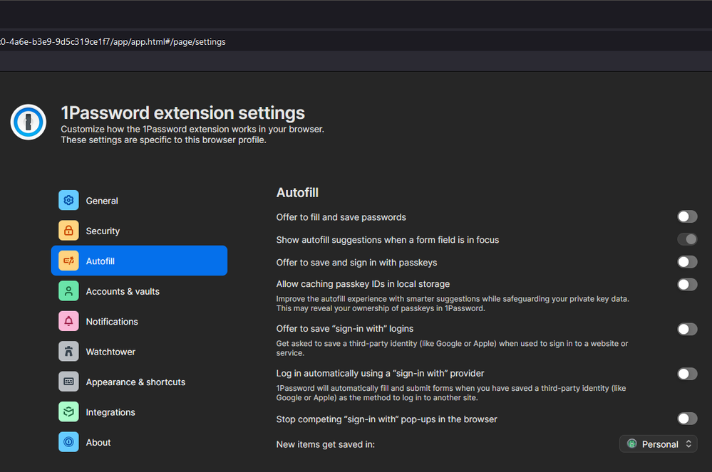Open the Security settings section
This screenshot has height=472, width=712.
tap(139, 231)
